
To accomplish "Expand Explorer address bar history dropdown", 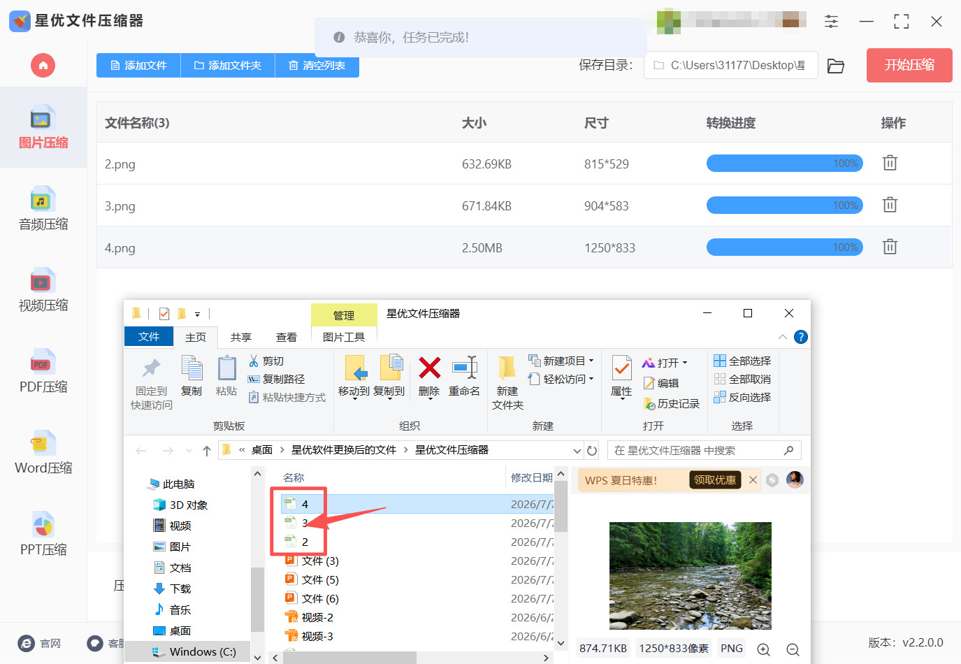I will [x=577, y=451].
